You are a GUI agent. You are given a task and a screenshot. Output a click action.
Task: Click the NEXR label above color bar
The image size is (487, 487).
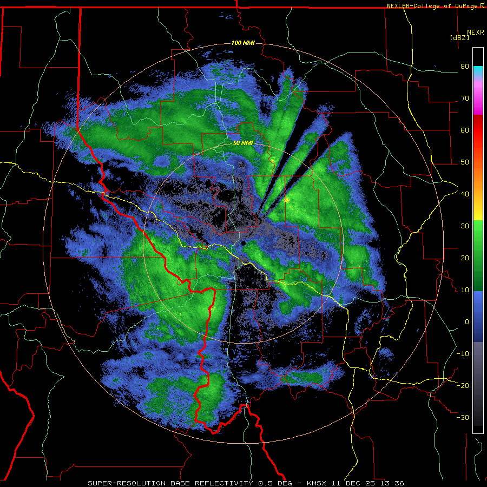475,32
